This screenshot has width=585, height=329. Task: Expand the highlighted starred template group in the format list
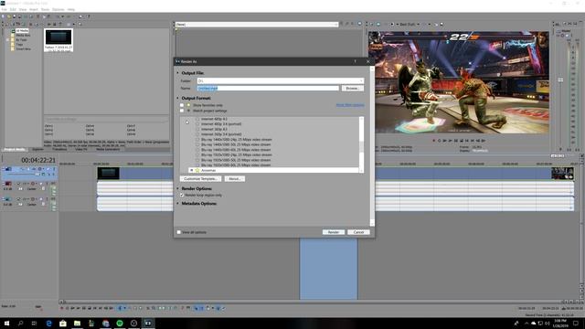(x=192, y=170)
